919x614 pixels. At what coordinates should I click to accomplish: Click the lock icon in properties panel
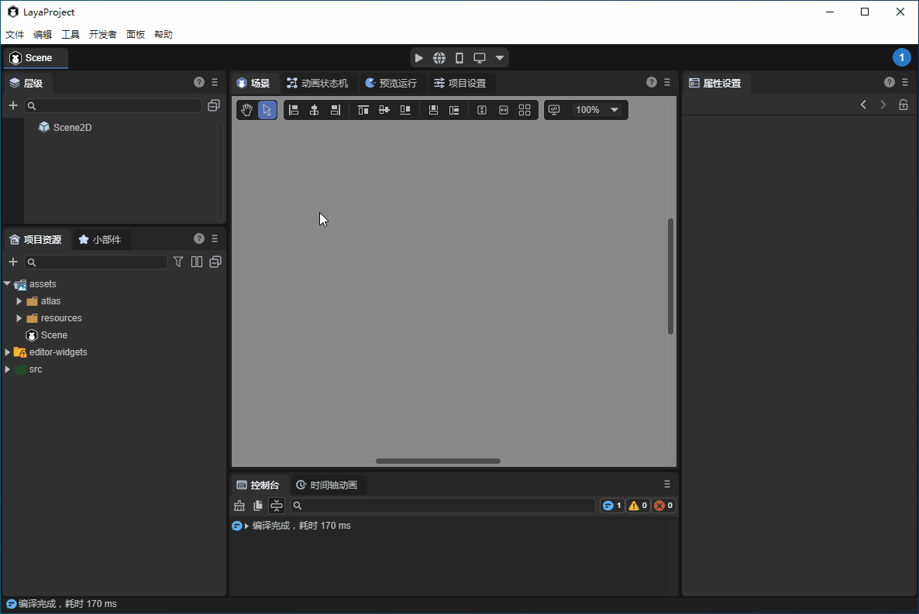[x=904, y=105]
